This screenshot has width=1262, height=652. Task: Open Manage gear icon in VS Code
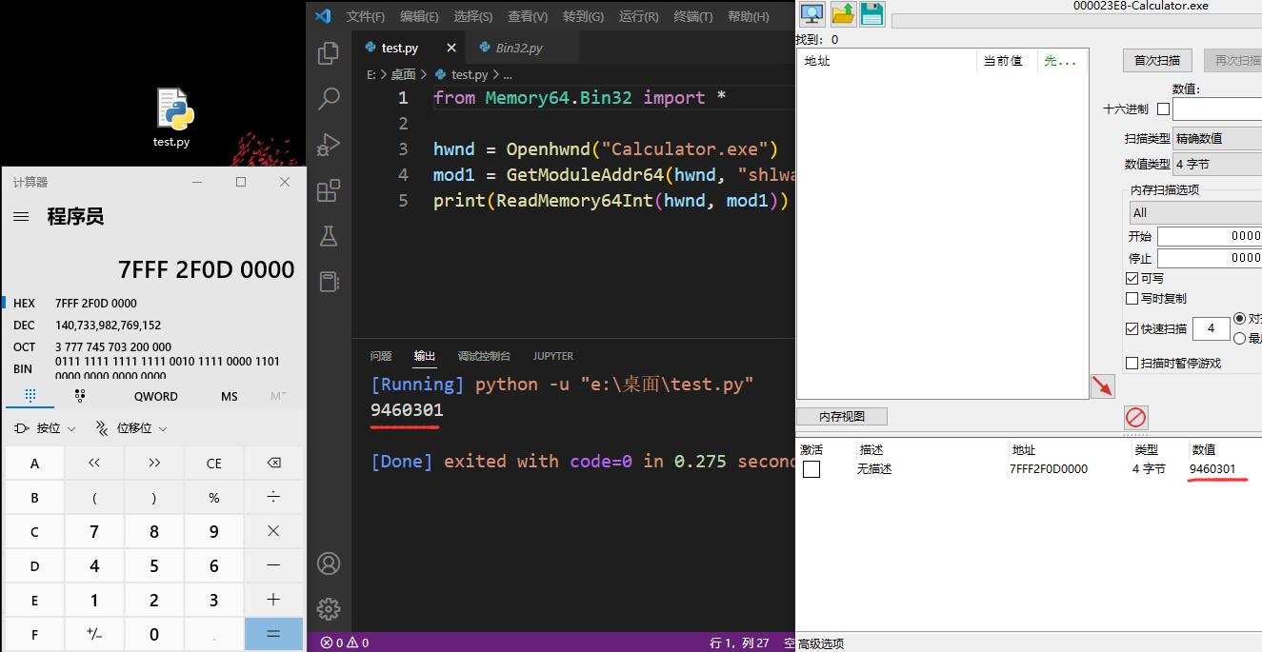coord(329,609)
